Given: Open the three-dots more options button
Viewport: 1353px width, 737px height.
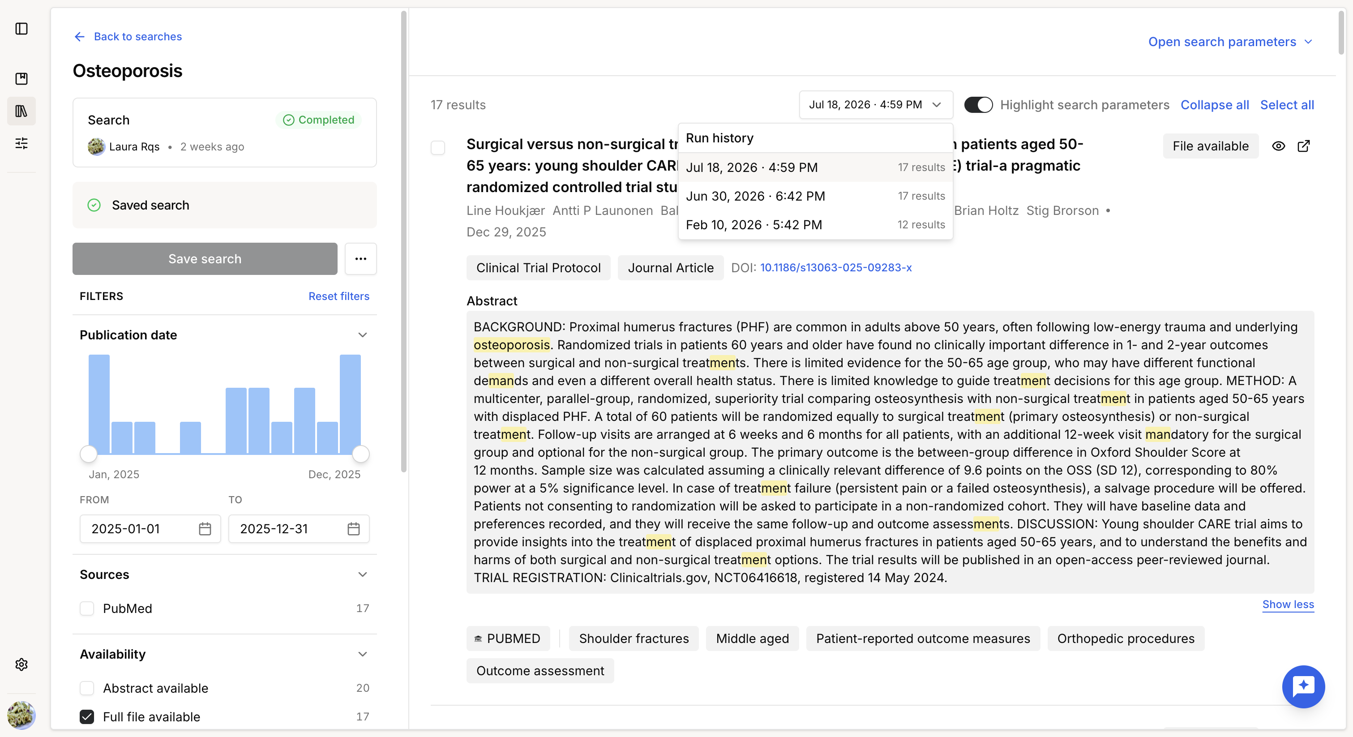Looking at the screenshot, I should [361, 259].
